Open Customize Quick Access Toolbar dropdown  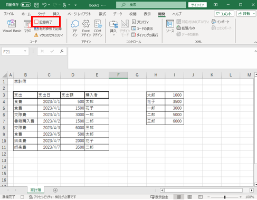coord(75,5)
